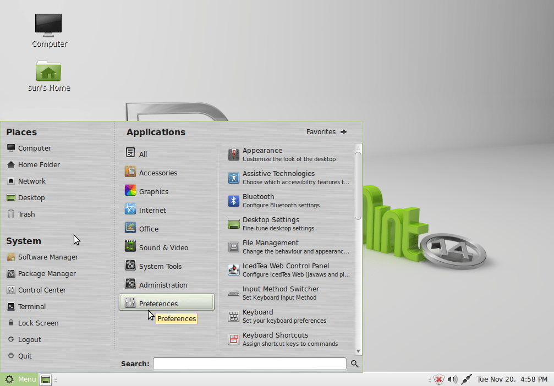This screenshot has width=554, height=386.
Task: Open the Bluetooth settings icon
Action: point(234,201)
